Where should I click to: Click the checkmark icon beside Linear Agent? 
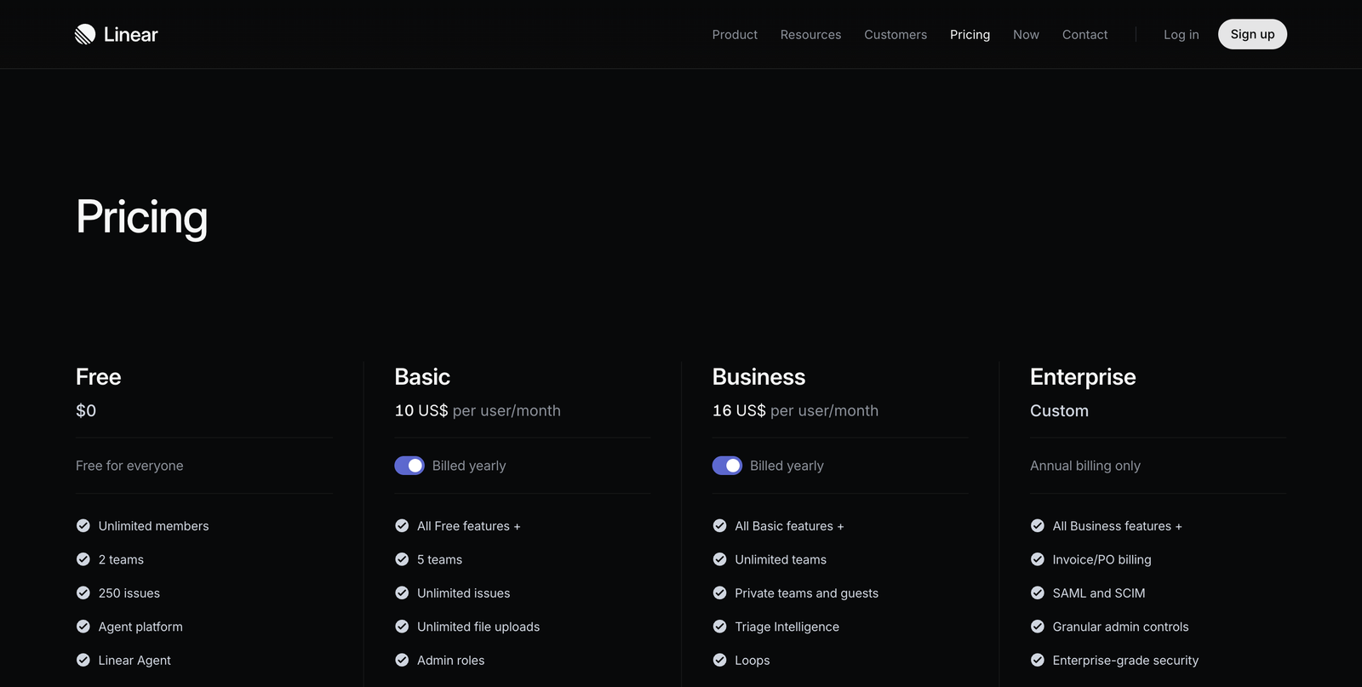pos(83,661)
